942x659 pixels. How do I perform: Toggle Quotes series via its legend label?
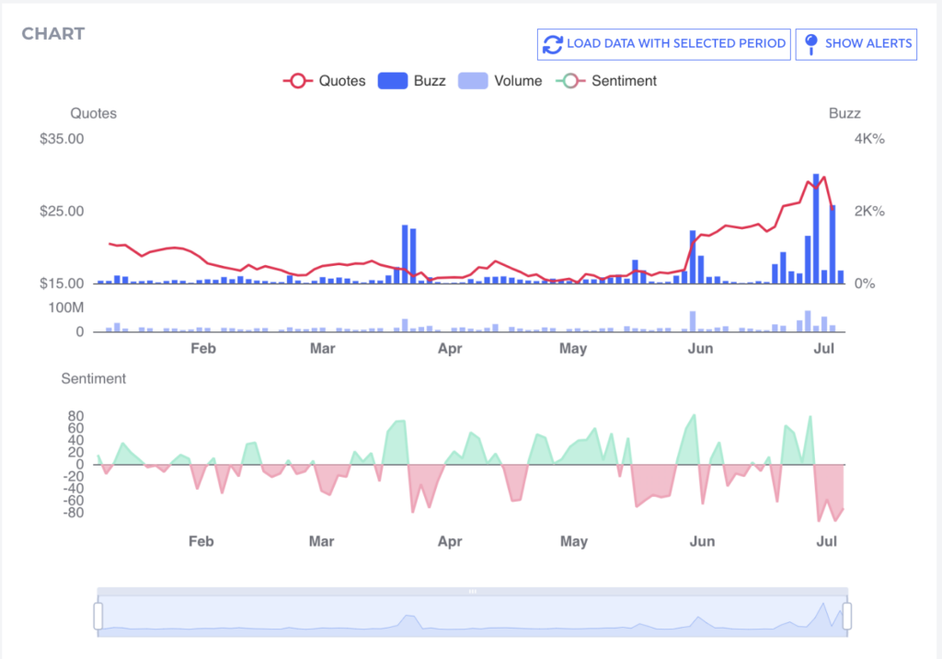point(342,81)
